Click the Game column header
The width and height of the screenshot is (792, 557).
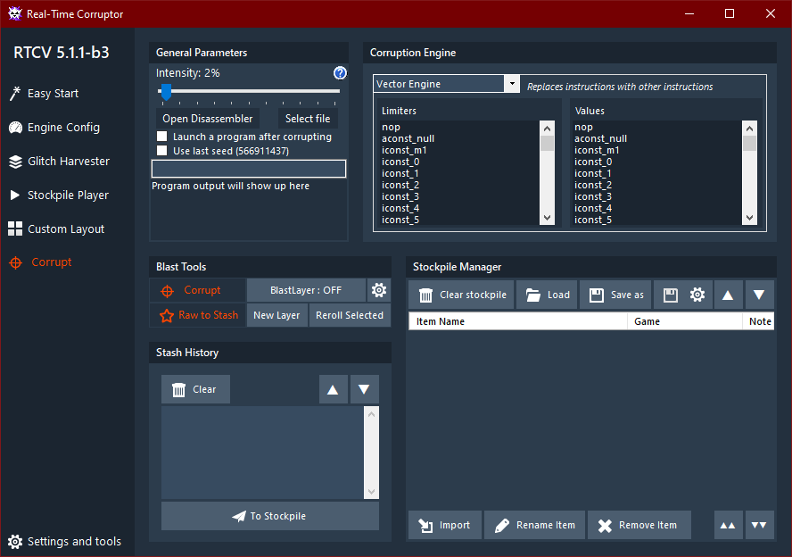[x=685, y=321]
